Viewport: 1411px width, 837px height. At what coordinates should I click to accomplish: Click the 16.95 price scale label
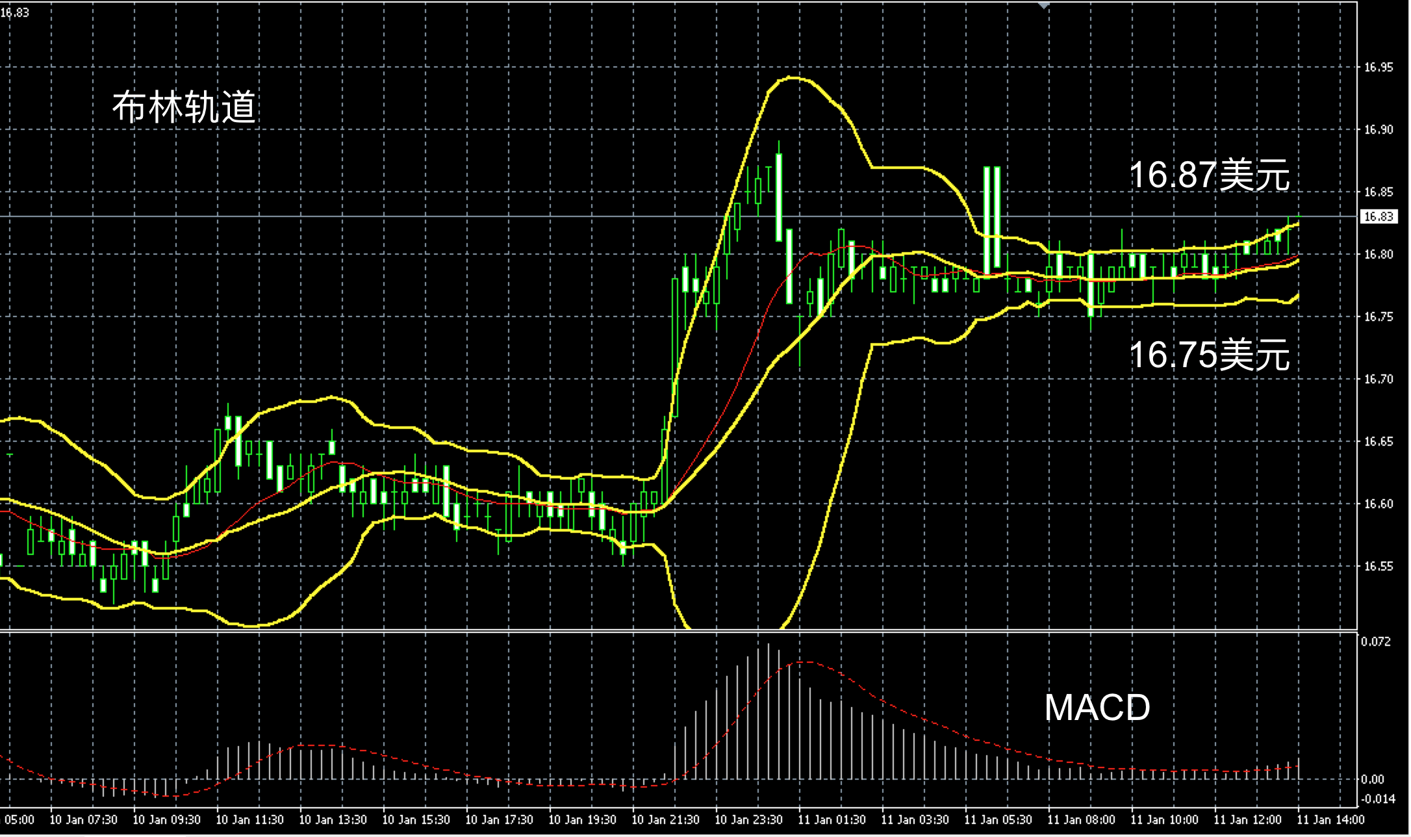pyautogui.click(x=1378, y=68)
